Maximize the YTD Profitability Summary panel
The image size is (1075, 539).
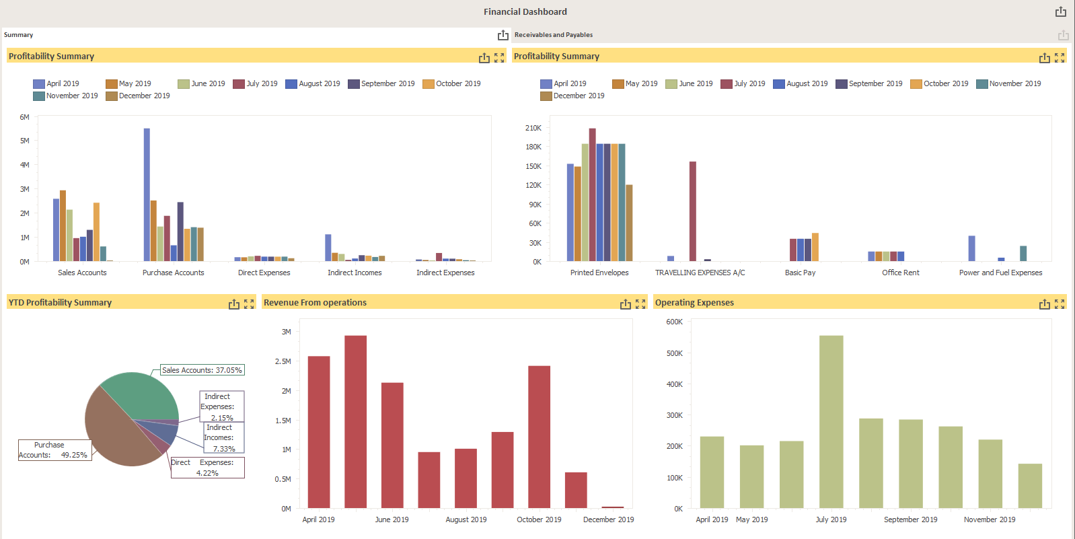(x=249, y=304)
